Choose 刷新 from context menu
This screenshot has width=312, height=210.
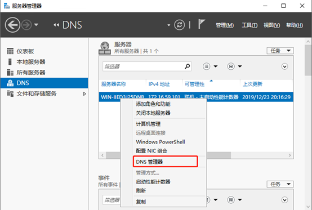[x=141, y=190]
